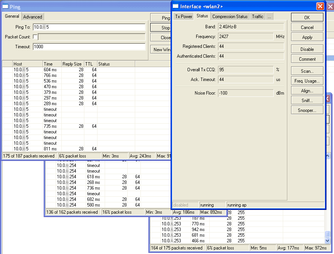Click the Authenticated Clients value field

click(x=251, y=56)
